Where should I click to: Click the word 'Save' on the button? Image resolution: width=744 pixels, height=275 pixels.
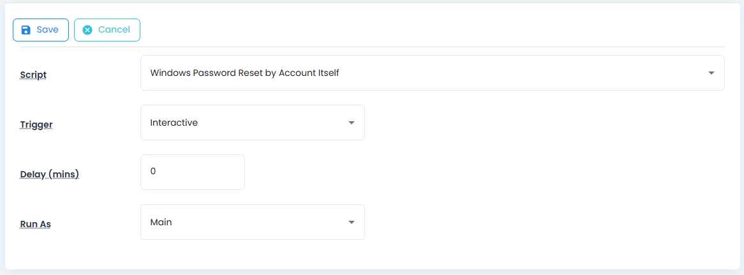point(48,30)
